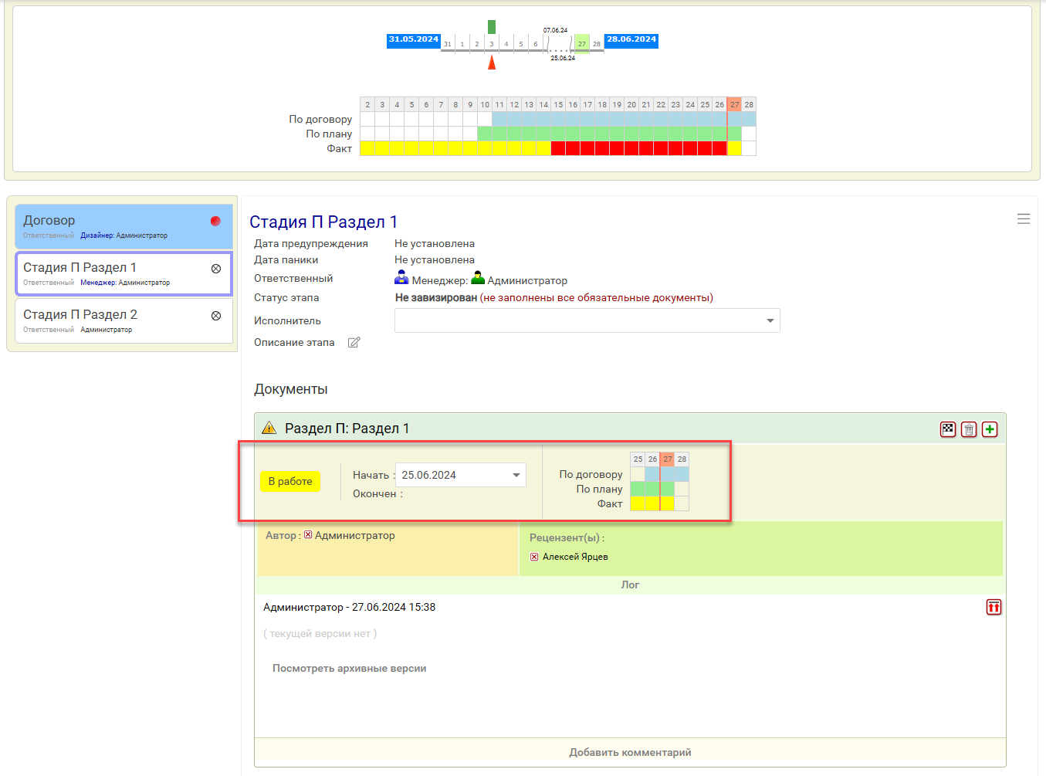Remove author Администратор with red checkbox
Screen dimensions: 1046x776
coord(308,535)
